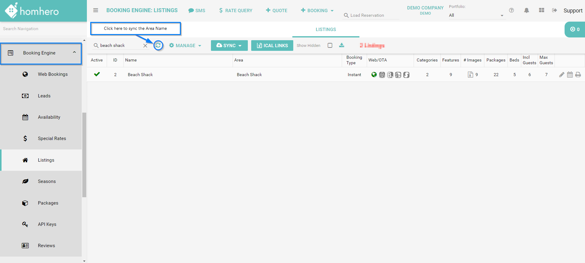The width and height of the screenshot is (585, 263).
Task: Click the notifications bell icon
Action: [526, 10]
